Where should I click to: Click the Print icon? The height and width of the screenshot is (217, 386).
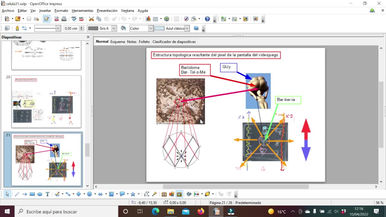pyautogui.click(x=64, y=19)
